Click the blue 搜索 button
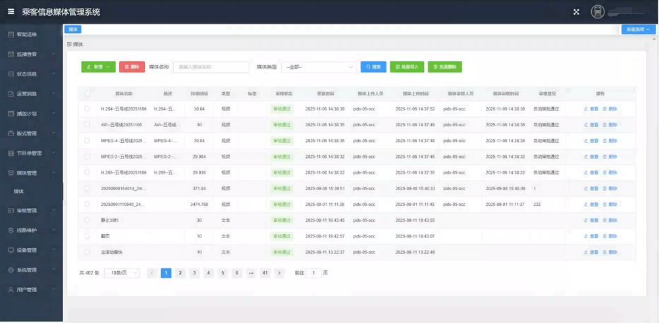This screenshot has height=323, width=659. [x=373, y=67]
